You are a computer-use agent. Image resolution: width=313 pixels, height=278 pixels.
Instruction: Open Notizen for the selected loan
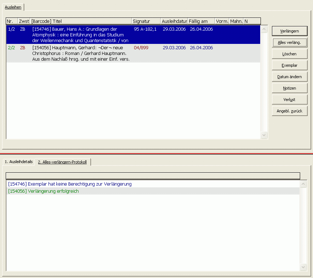tap(289, 88)
